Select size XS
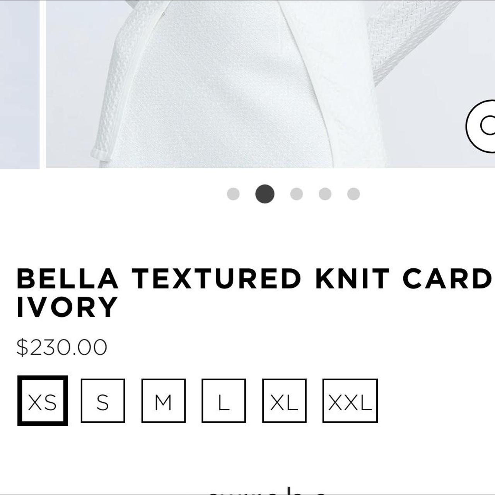The height and width of the screenshot is (495, 495). tap(43, 401)
